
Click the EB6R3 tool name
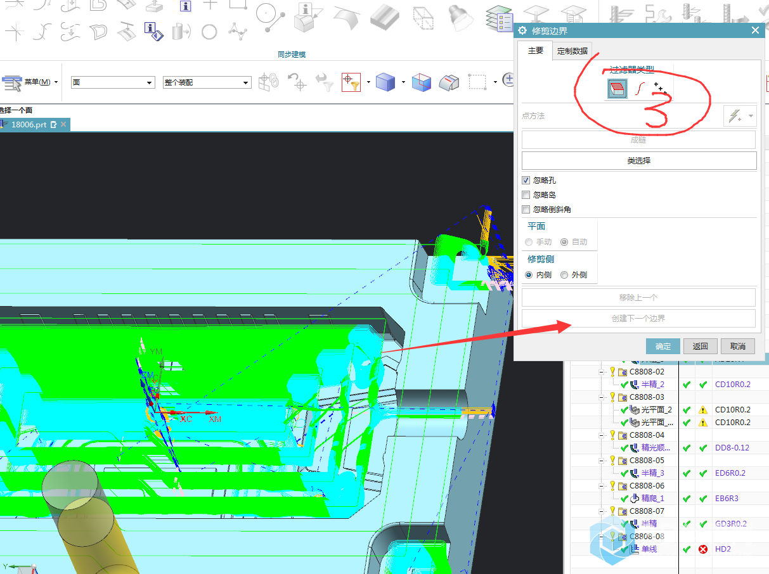[727, 499]
